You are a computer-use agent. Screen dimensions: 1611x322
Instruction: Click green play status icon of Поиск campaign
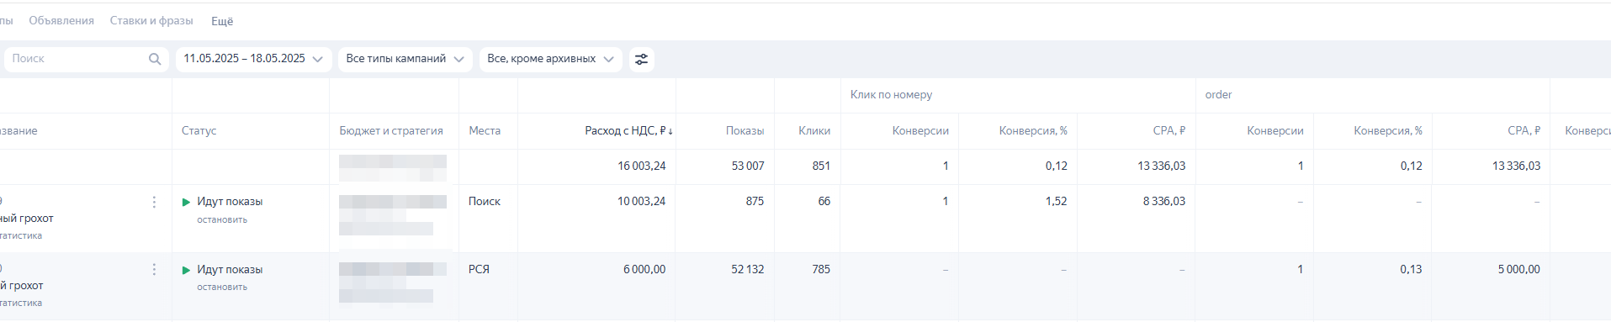click(186, 202)
